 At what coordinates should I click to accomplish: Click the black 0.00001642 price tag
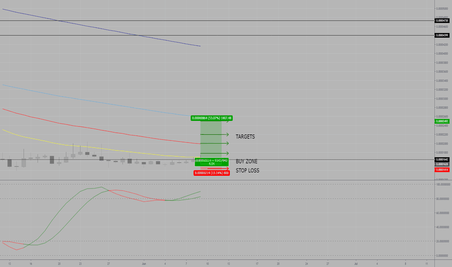click(442, 159)
